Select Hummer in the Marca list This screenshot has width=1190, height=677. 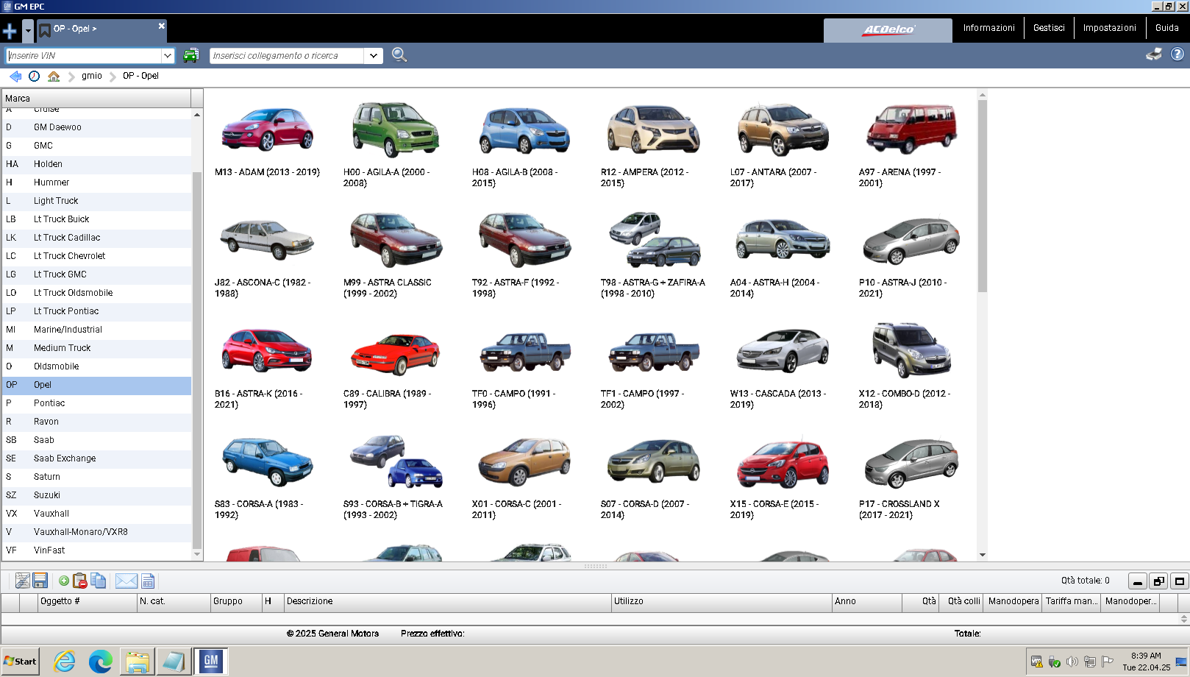(97, 182)
